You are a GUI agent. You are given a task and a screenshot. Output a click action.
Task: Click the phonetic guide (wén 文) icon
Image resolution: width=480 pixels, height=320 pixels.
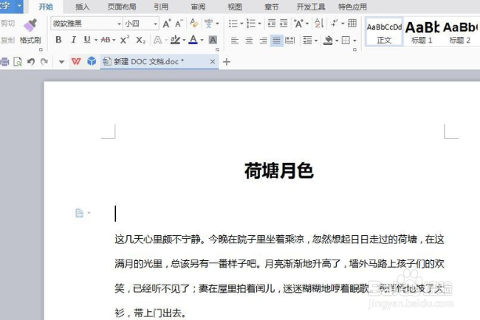[208, 24]
